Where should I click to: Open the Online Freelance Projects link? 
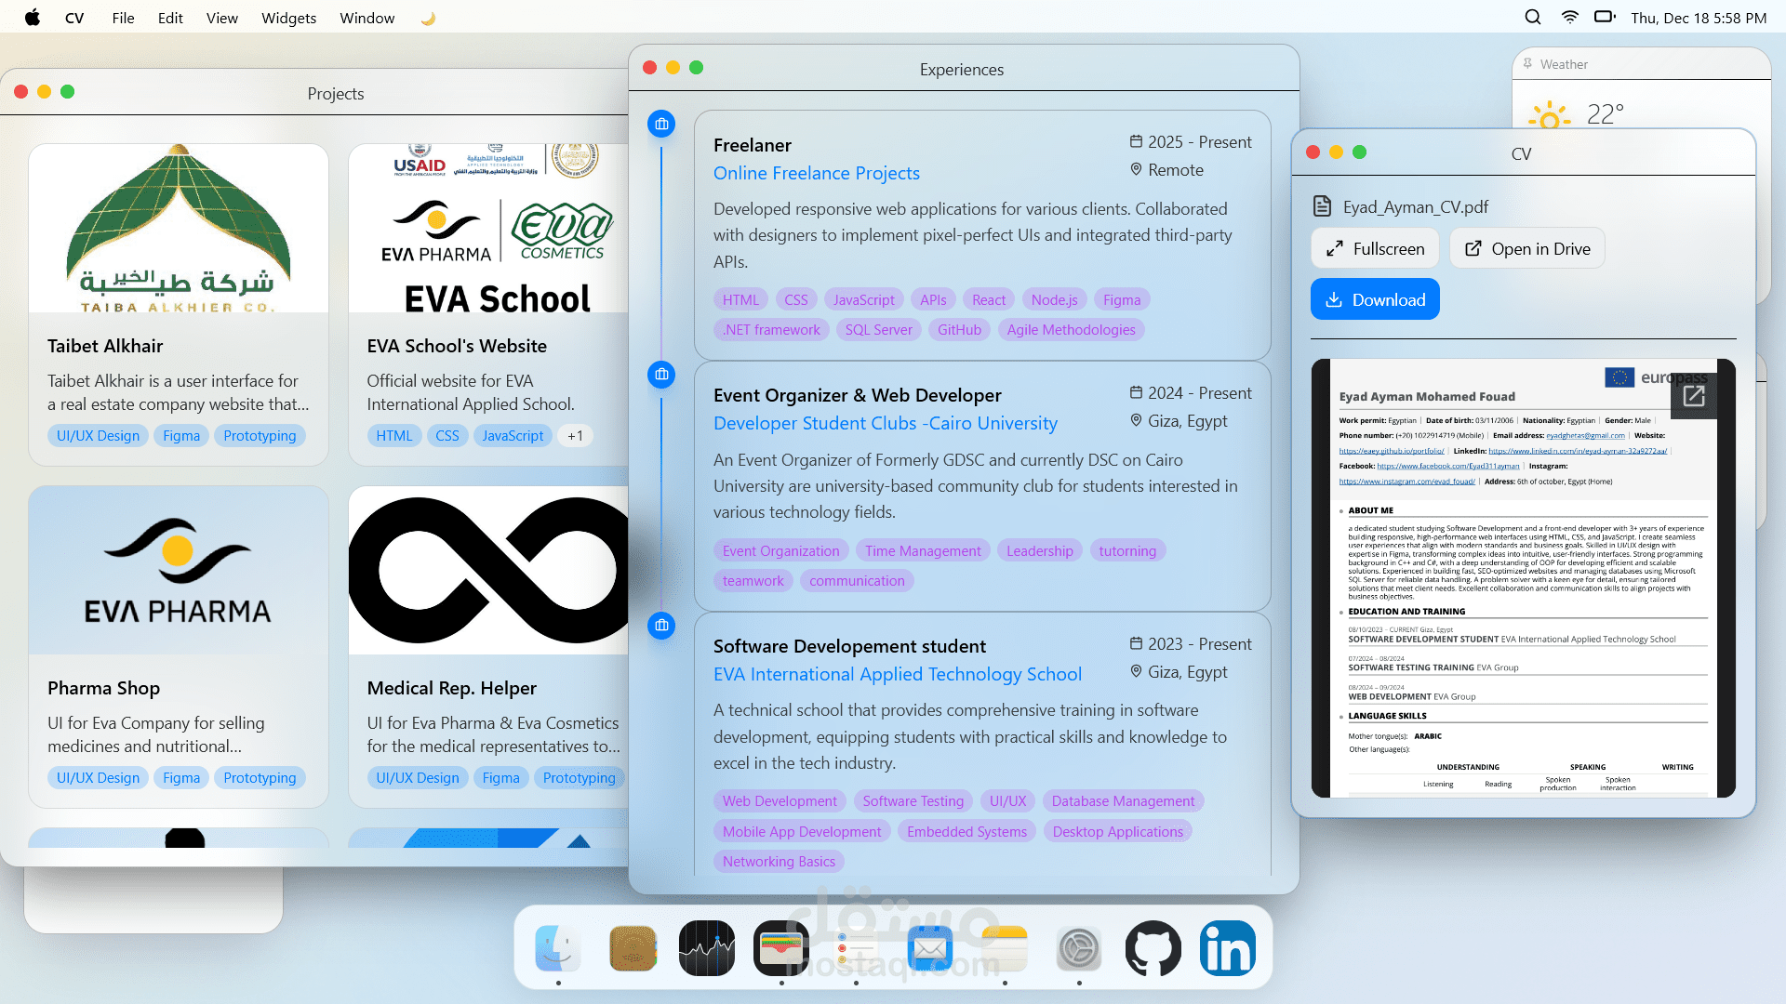tap(816, 173)
